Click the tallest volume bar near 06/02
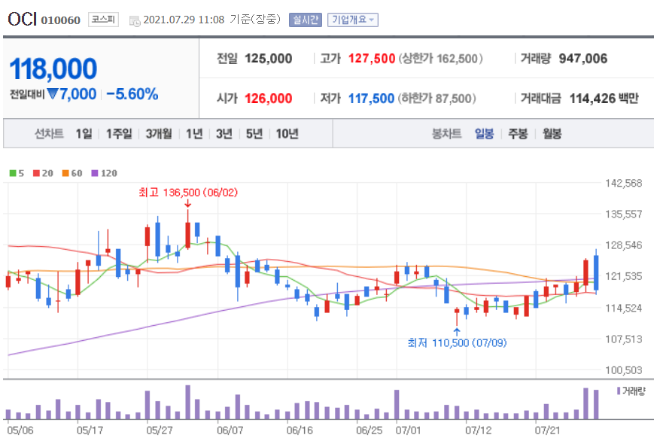The image size is (654, 441). pos(187,402)
